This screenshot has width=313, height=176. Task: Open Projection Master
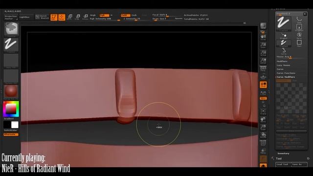click(x=11, y=18)
